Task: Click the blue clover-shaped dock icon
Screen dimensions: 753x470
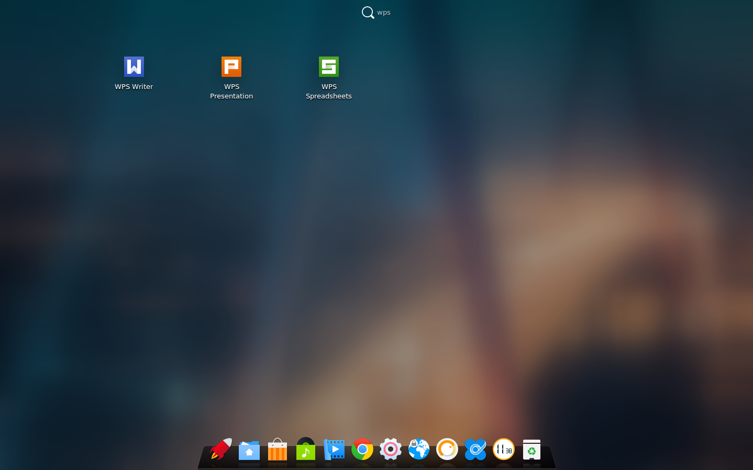Action: pyautogui.click(x=475, y=450)
